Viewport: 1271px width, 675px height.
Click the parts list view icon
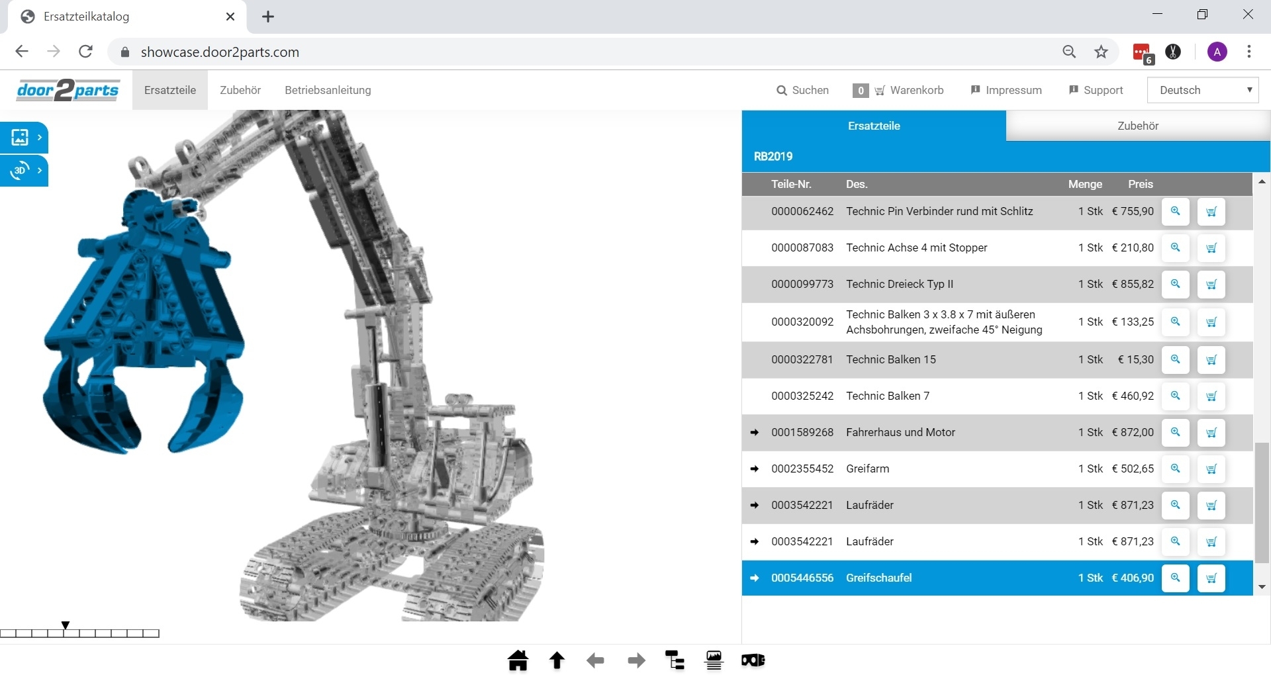(x=714, y=660)
